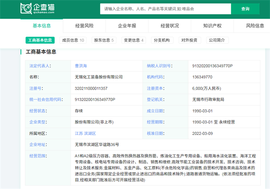The image size is (270, 189).
Task: Open the 企业年报 tab
Action: tap(127, 26)
